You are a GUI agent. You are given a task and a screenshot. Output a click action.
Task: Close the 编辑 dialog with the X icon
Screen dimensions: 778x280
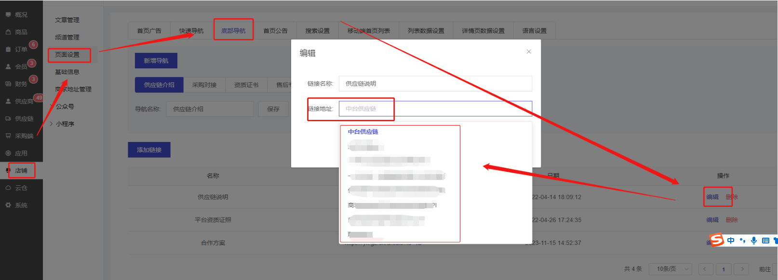coord(529,51)
